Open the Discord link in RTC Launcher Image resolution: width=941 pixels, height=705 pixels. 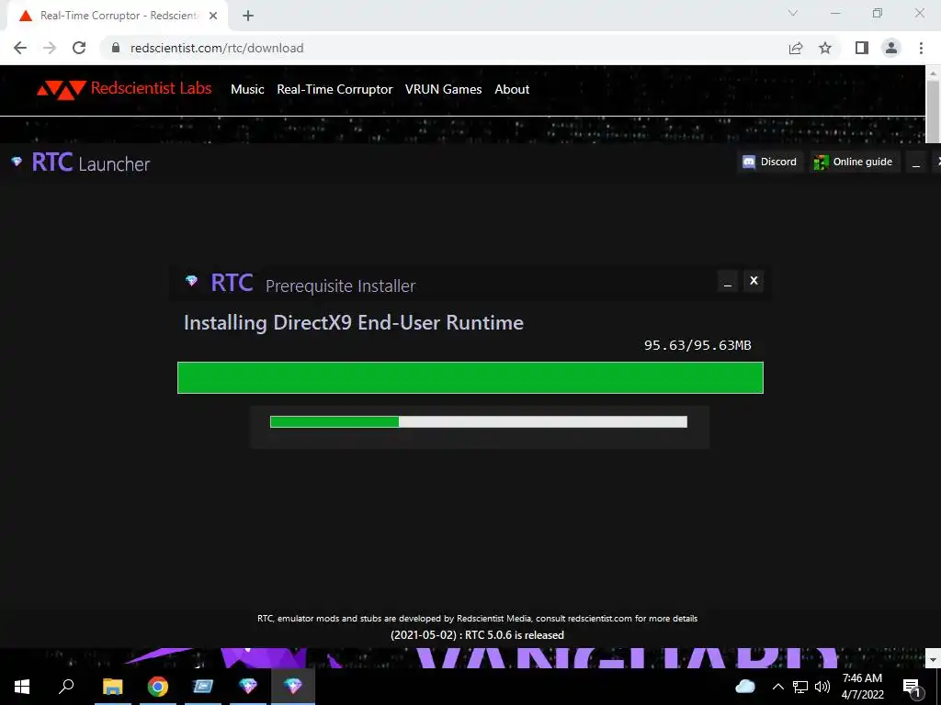click(769, 162)
